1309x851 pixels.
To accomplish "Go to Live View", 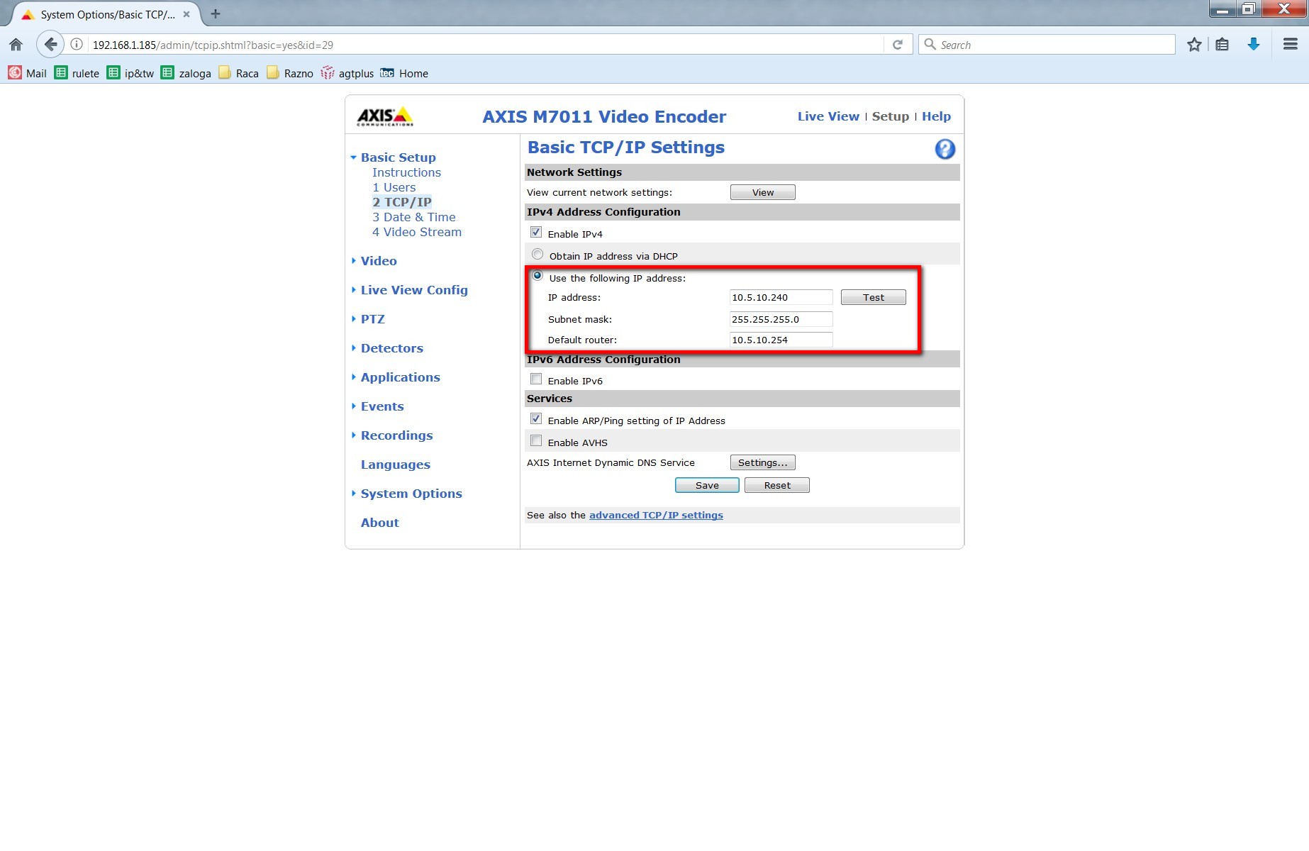I will [828, 116].
